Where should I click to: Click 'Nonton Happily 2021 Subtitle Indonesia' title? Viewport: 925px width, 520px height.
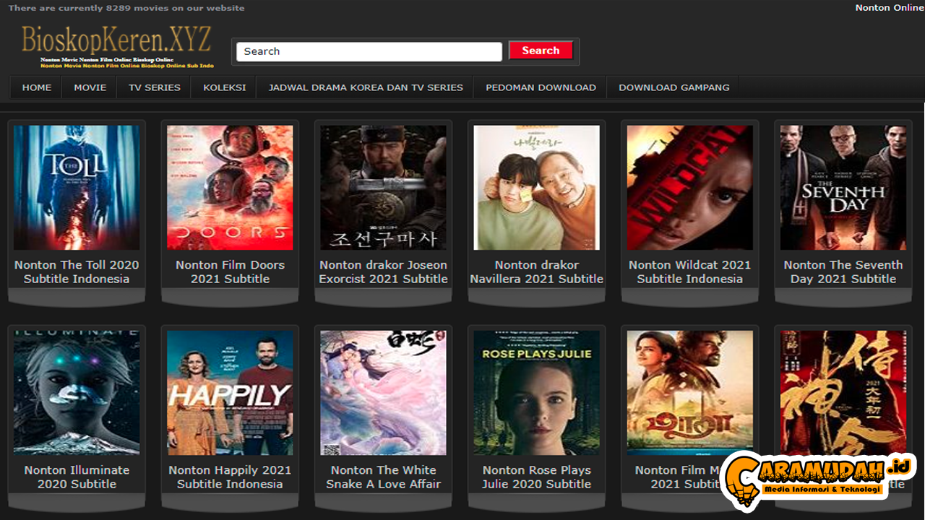pos(230,477)
